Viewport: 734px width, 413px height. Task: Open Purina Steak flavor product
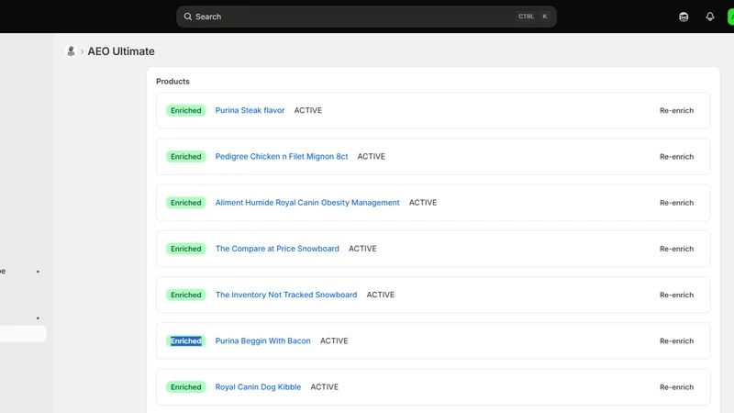(x=250, y=110)
